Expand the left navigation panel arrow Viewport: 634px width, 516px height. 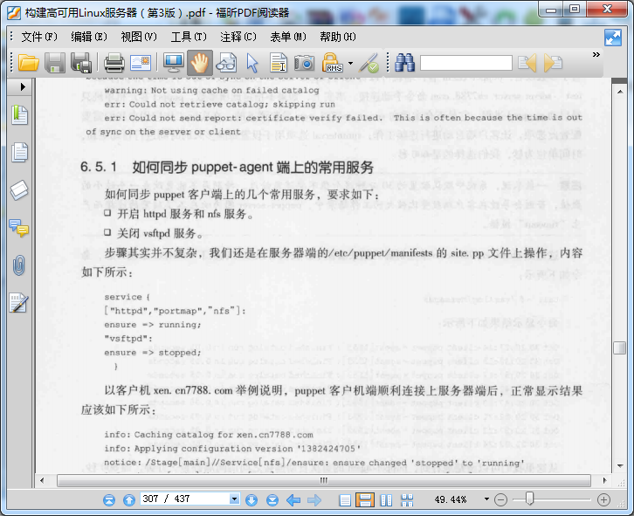[23, 87]
